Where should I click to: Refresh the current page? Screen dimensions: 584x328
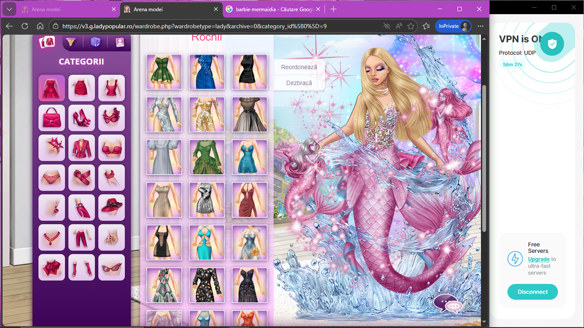click(x=25, y=26)
